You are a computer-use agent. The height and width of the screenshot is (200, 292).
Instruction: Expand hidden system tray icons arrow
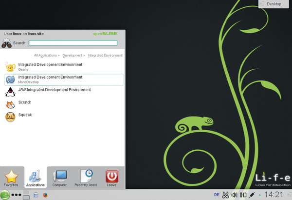259,195
